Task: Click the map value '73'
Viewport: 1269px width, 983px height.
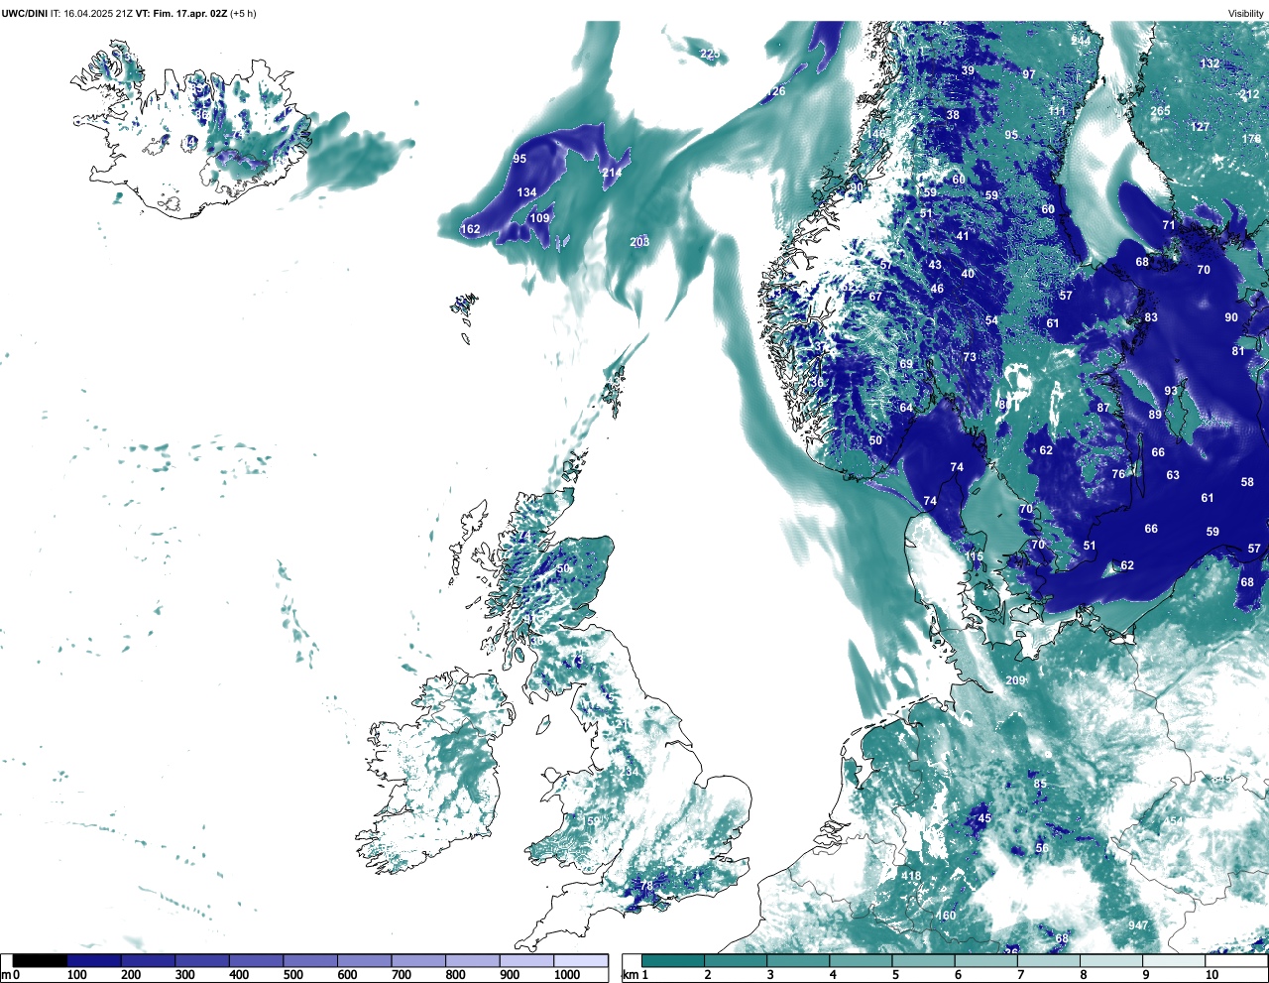Action: click(x=970, y=357)
